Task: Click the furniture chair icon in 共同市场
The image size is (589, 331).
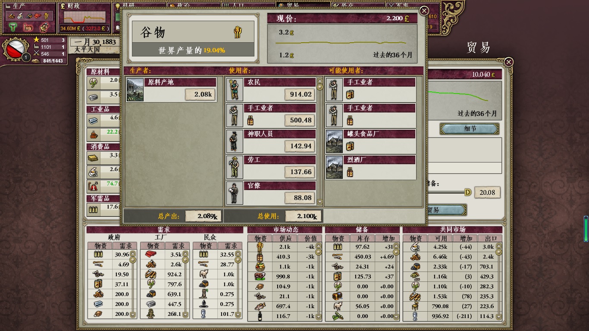Action: (x=415, y=306)
